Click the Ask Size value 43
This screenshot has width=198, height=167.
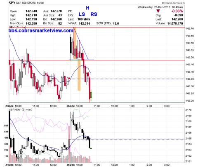(x=60, y=15)
